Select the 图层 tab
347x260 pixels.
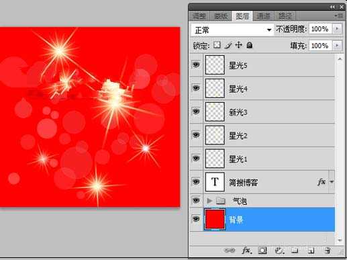point(242,16)
